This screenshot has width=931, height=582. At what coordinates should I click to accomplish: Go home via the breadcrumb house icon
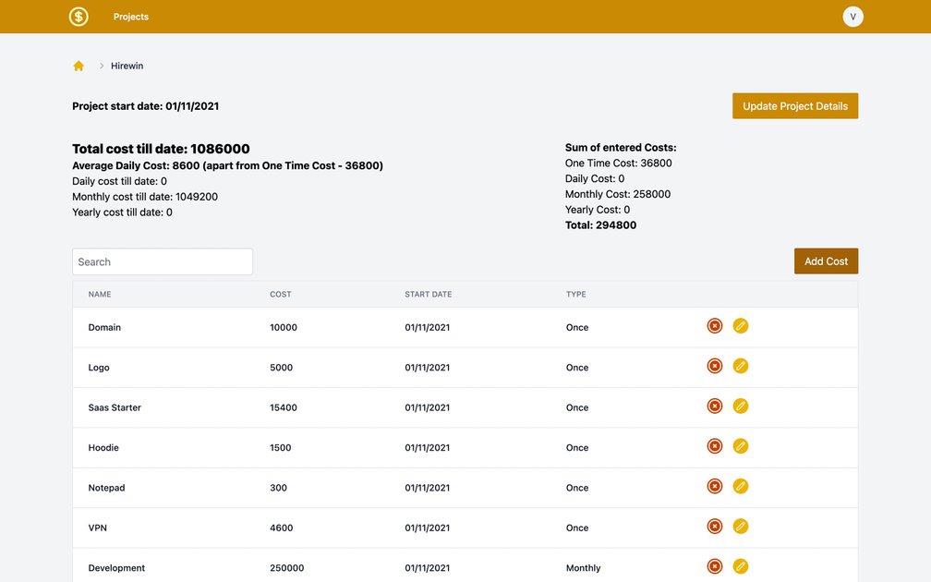[x=78, y=65]
